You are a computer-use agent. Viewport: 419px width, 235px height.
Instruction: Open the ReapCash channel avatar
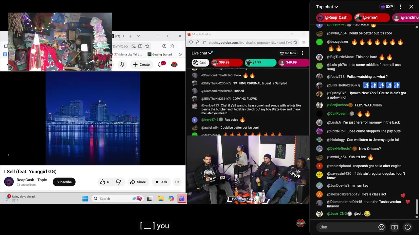click(x=9, y=182)
